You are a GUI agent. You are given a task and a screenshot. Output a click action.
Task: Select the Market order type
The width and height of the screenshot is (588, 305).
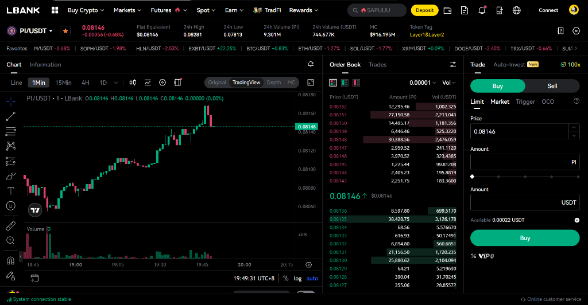click(x=500, y=101)
